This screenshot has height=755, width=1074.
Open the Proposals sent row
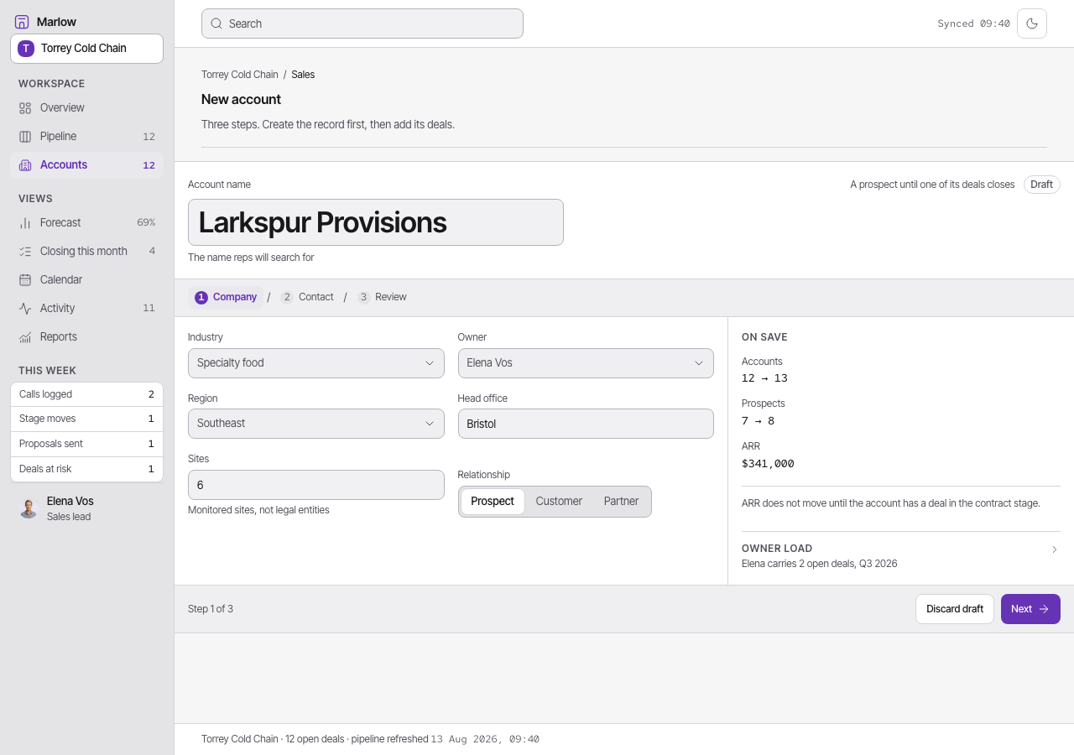click(86, 444)
